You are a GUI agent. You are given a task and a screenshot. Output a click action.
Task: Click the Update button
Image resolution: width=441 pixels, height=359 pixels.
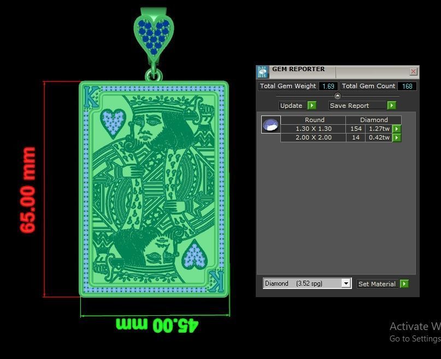[292, 106]
